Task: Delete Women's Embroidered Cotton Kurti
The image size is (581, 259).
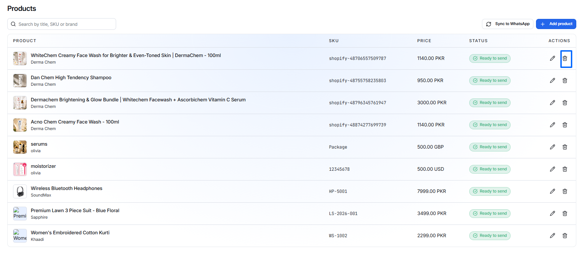Action: click(x=565, y=236)
